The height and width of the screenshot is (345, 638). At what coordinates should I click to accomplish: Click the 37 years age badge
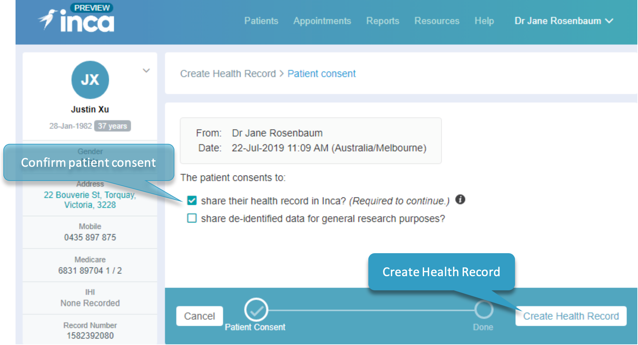[x=112, y=126]
